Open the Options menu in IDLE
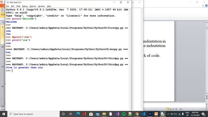The height and width of the screenshot is (117, 208). pos(33,6)
